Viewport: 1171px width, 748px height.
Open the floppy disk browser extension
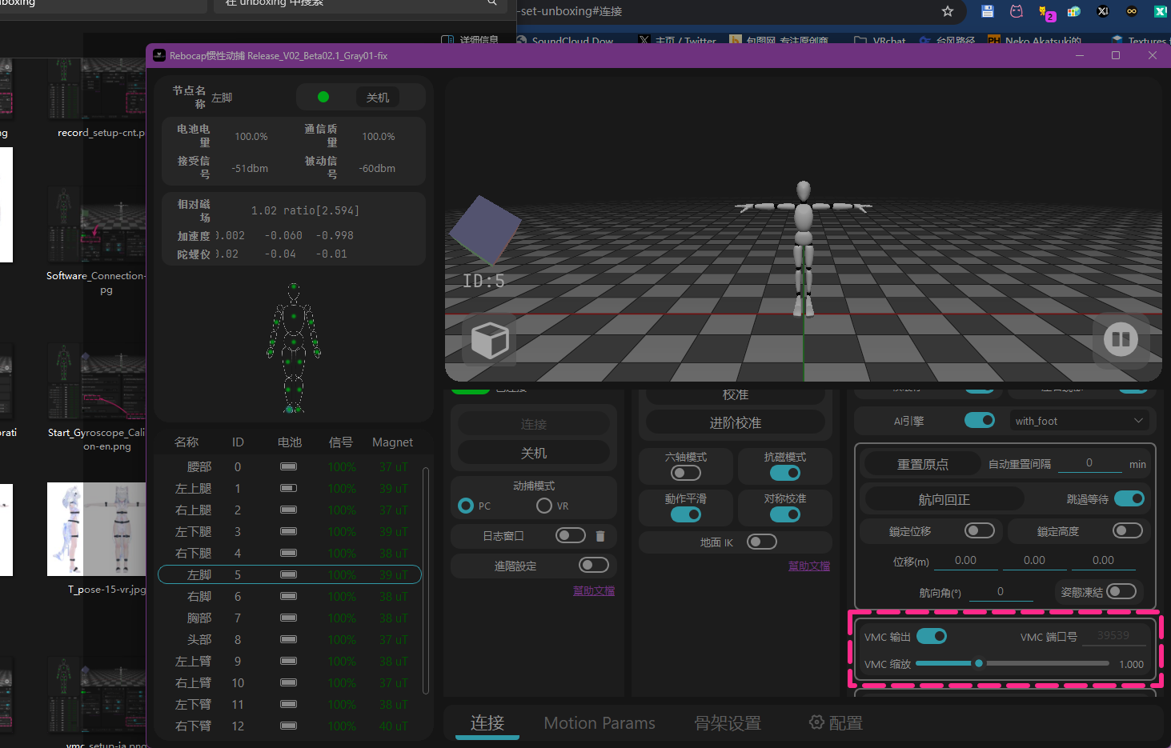click(988, 11)
